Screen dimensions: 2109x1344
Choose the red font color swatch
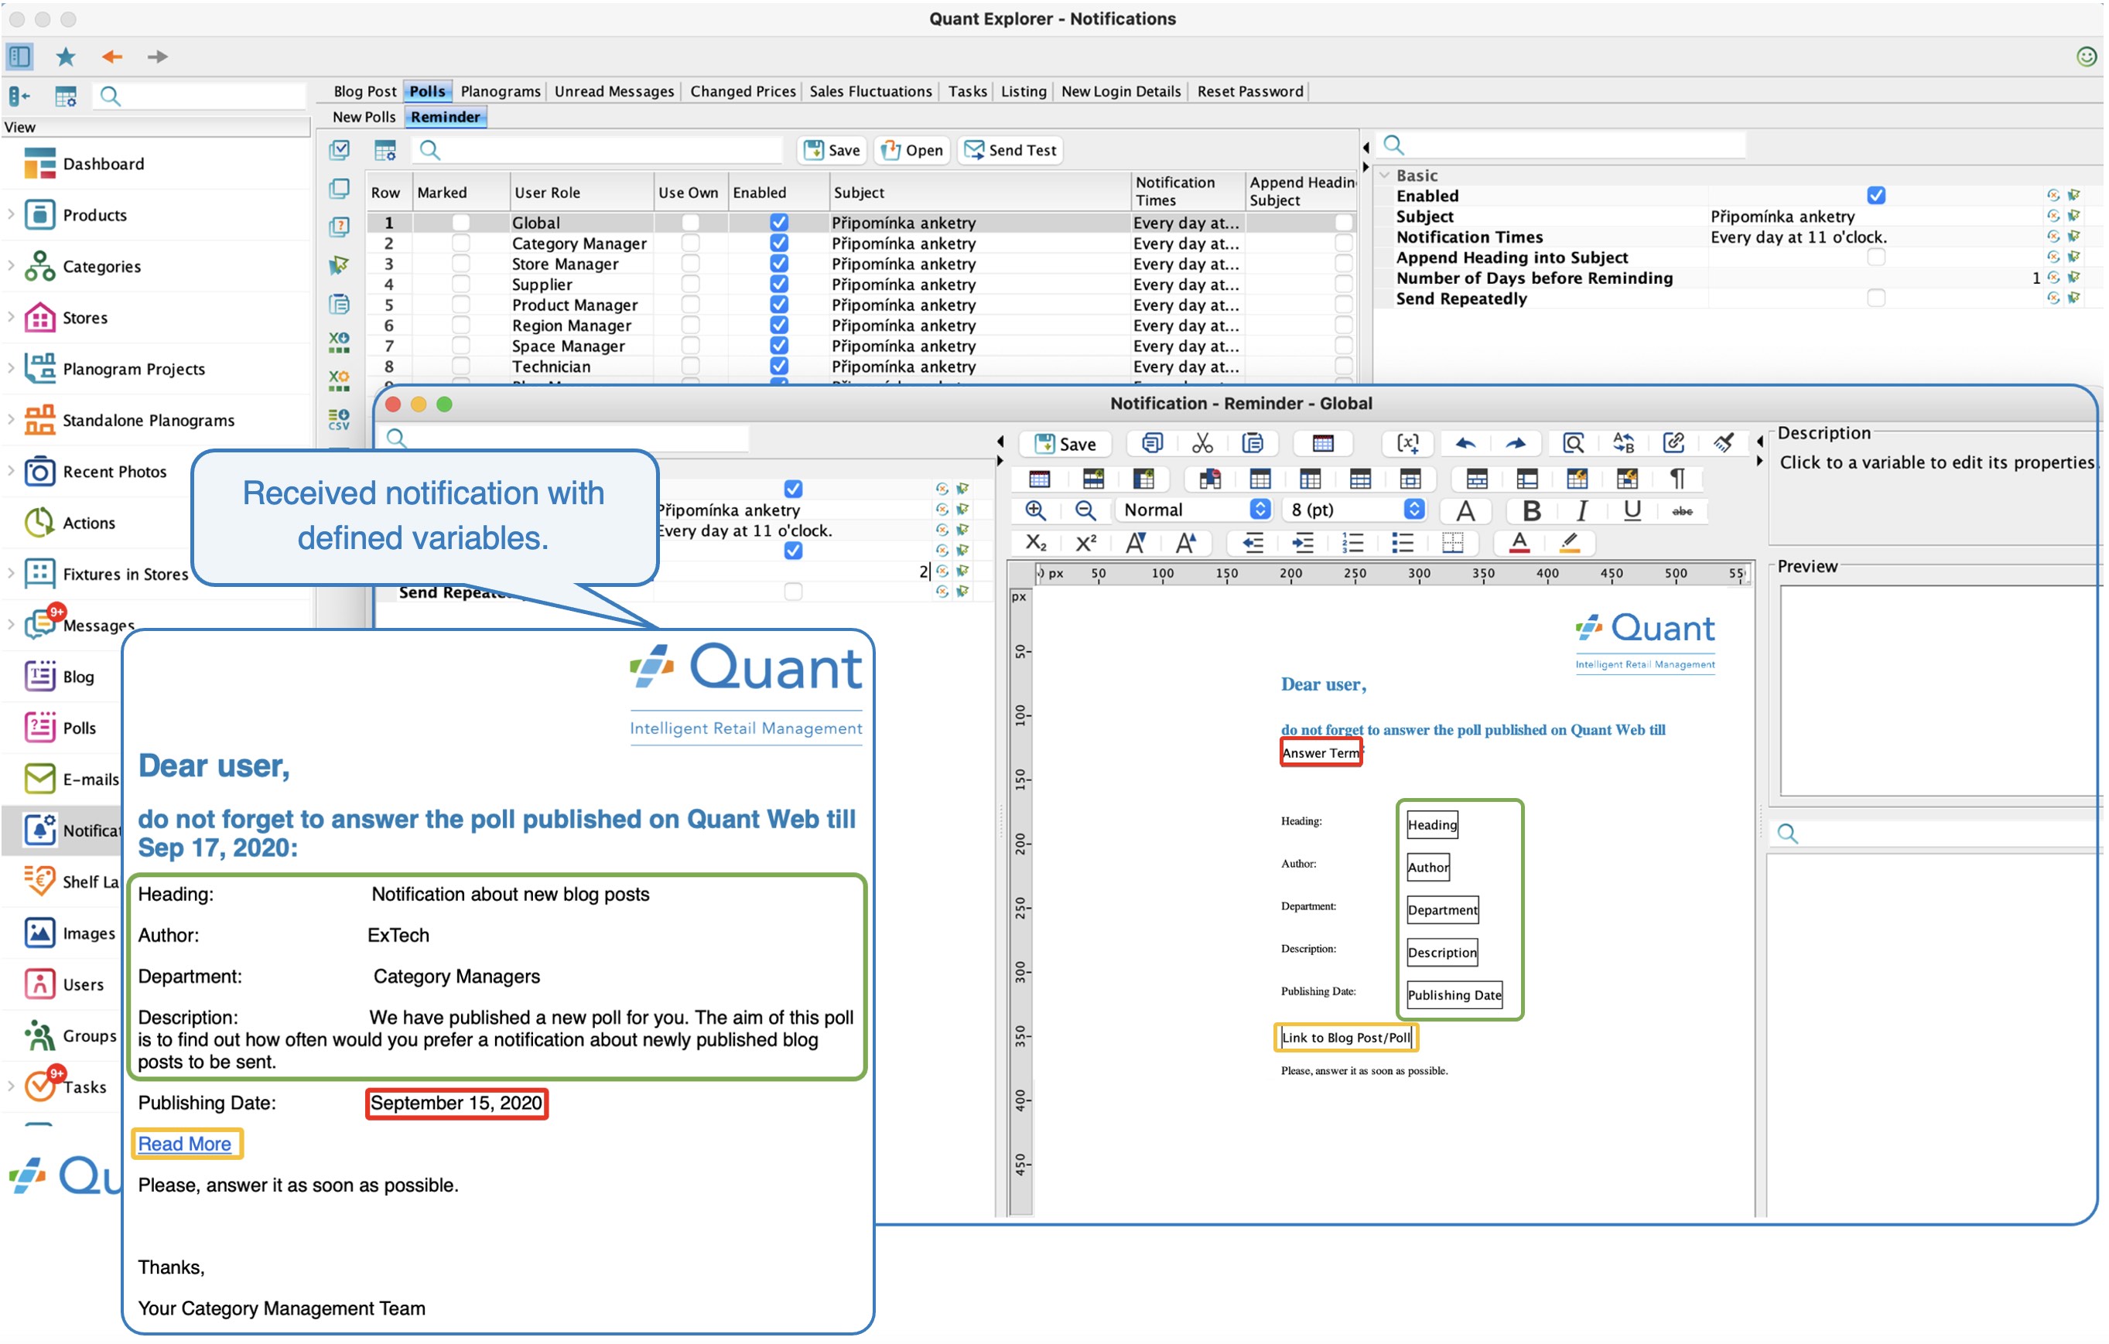(x=1520, y=544)
